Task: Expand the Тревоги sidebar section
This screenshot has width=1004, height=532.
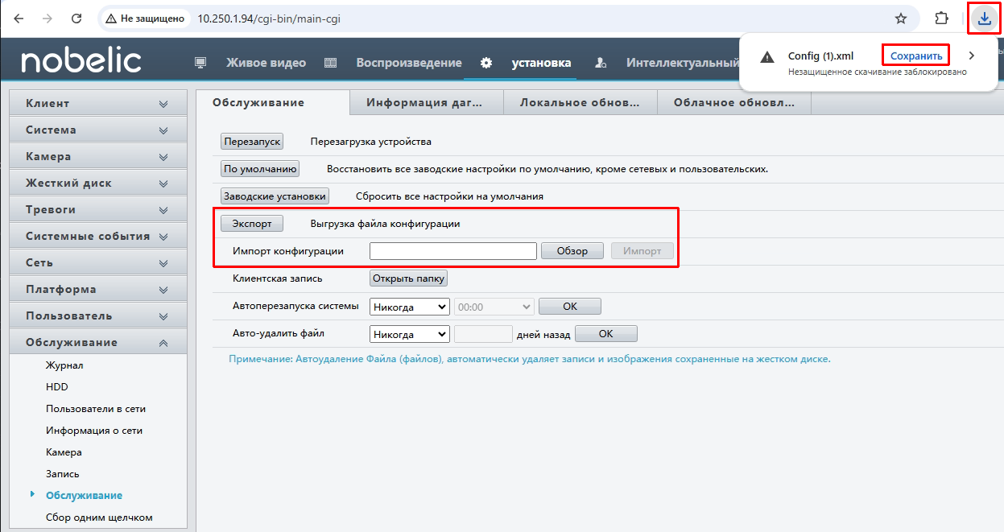Action: tap(97, 209)
